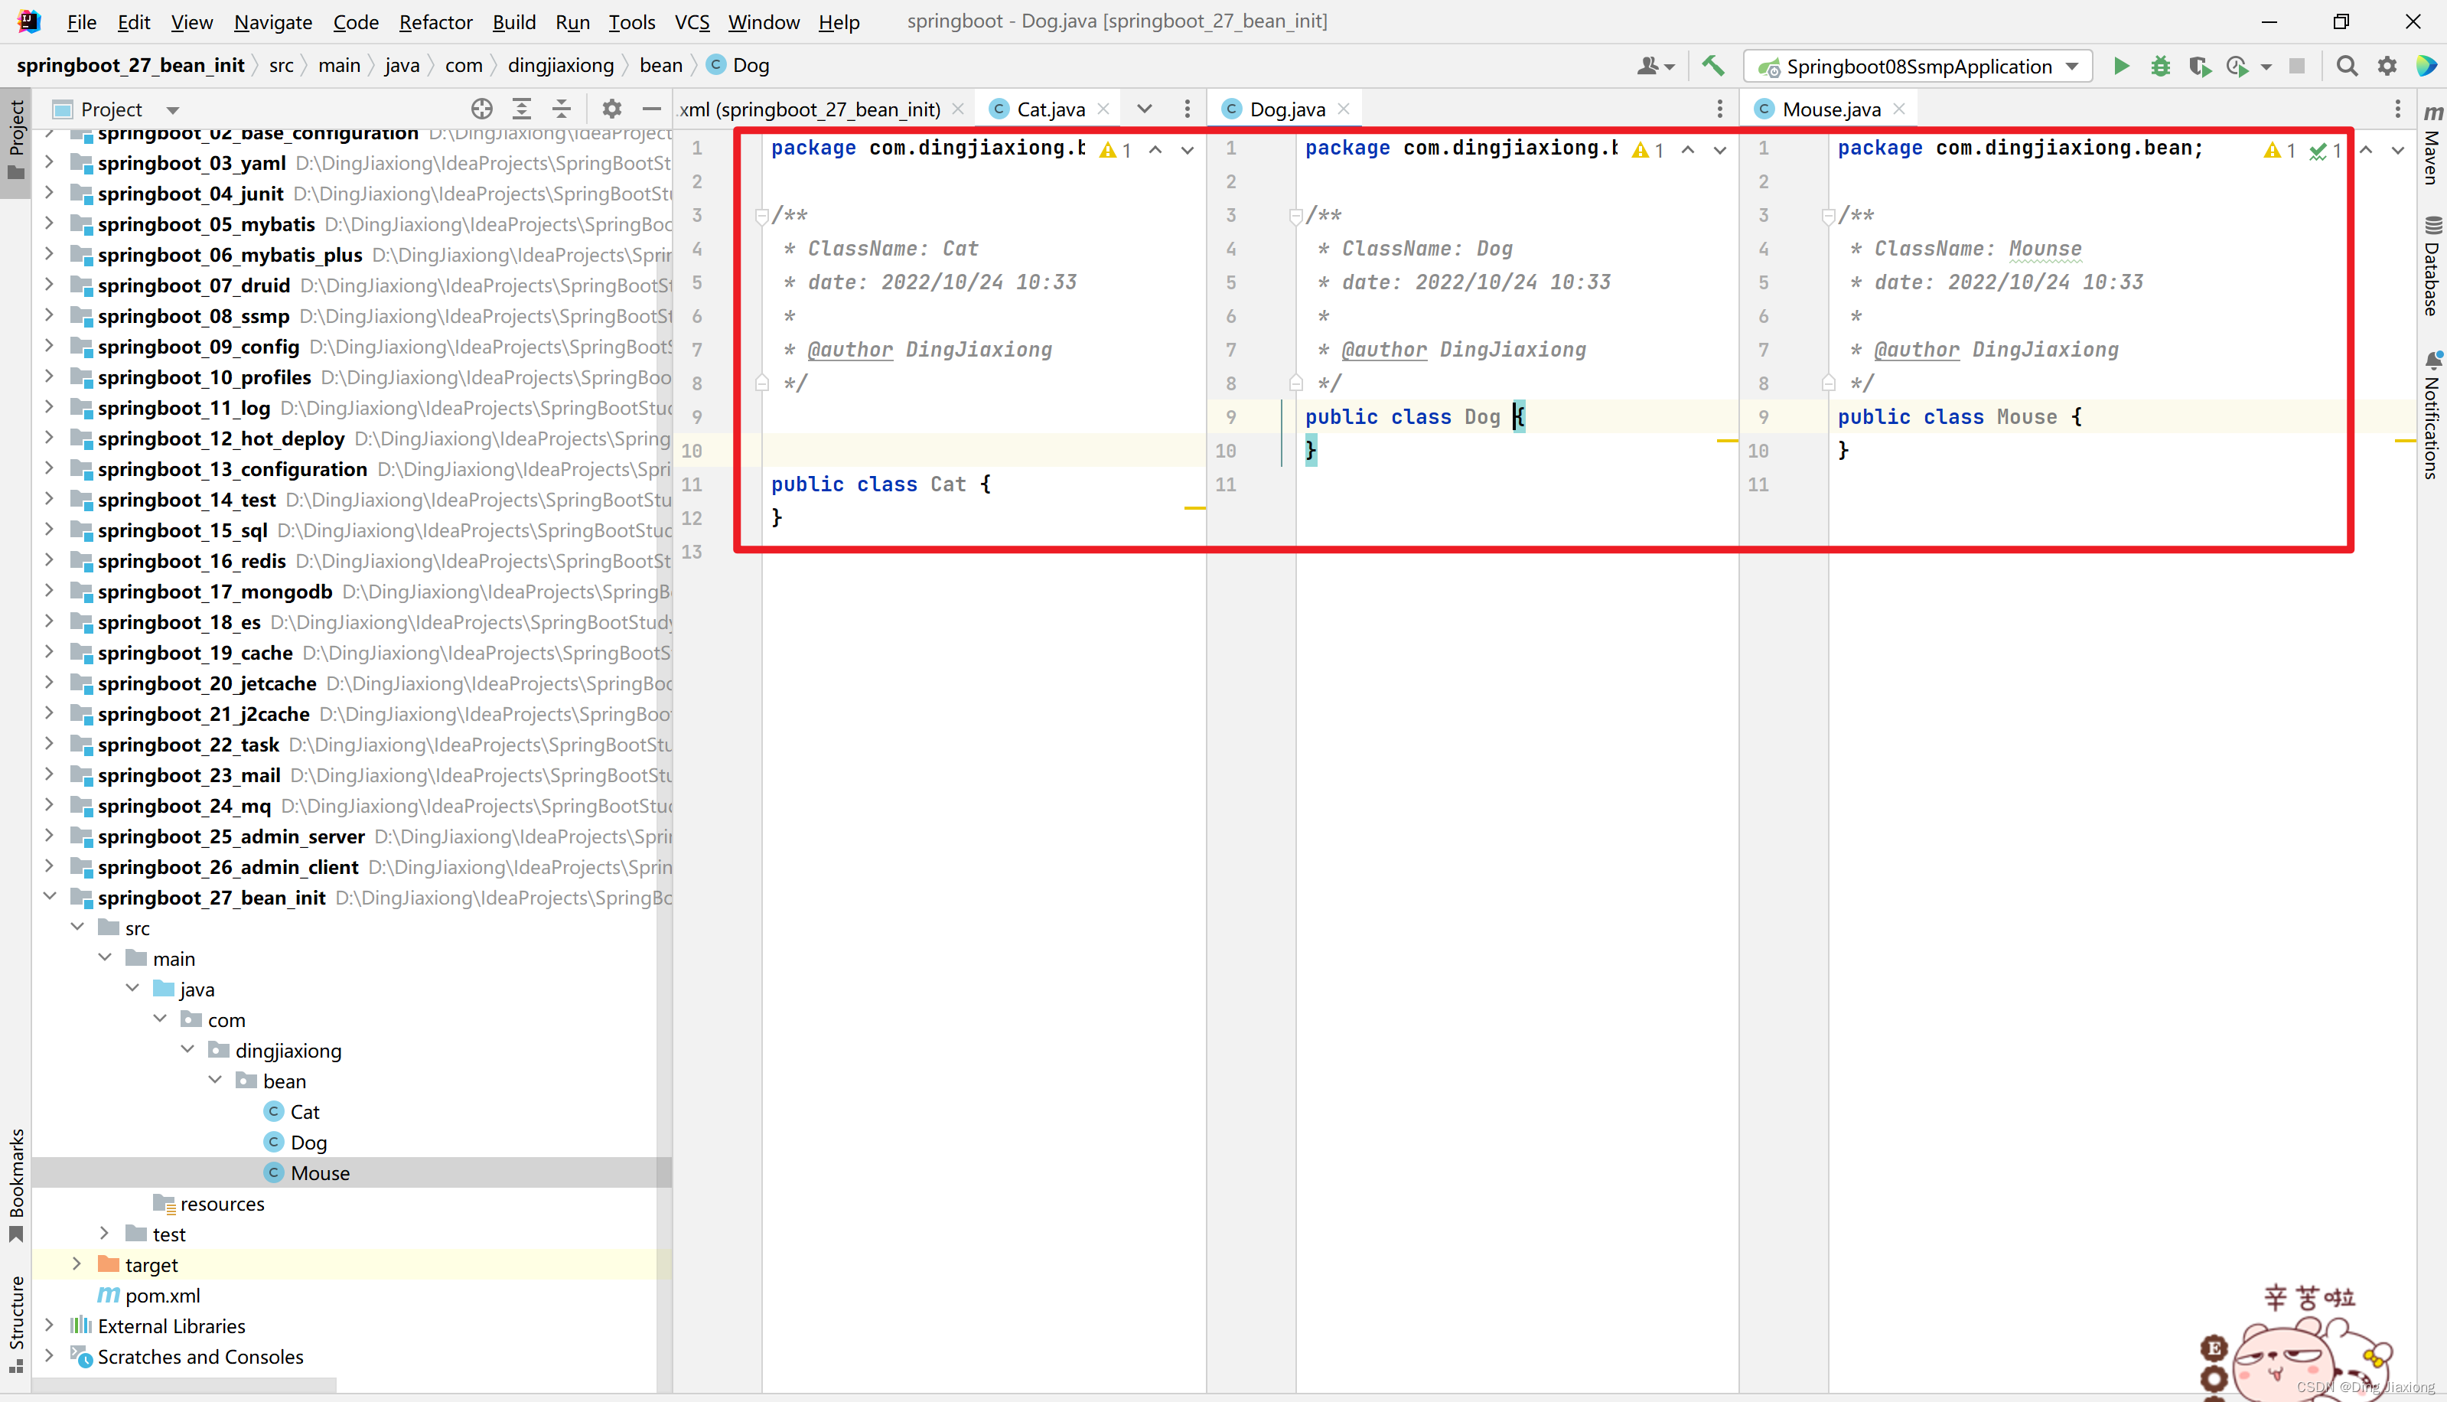Expand Scratches and Consoles node

[49, 1355]
